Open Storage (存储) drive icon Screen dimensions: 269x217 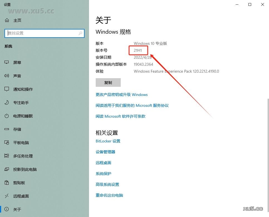tap(7, 129)
